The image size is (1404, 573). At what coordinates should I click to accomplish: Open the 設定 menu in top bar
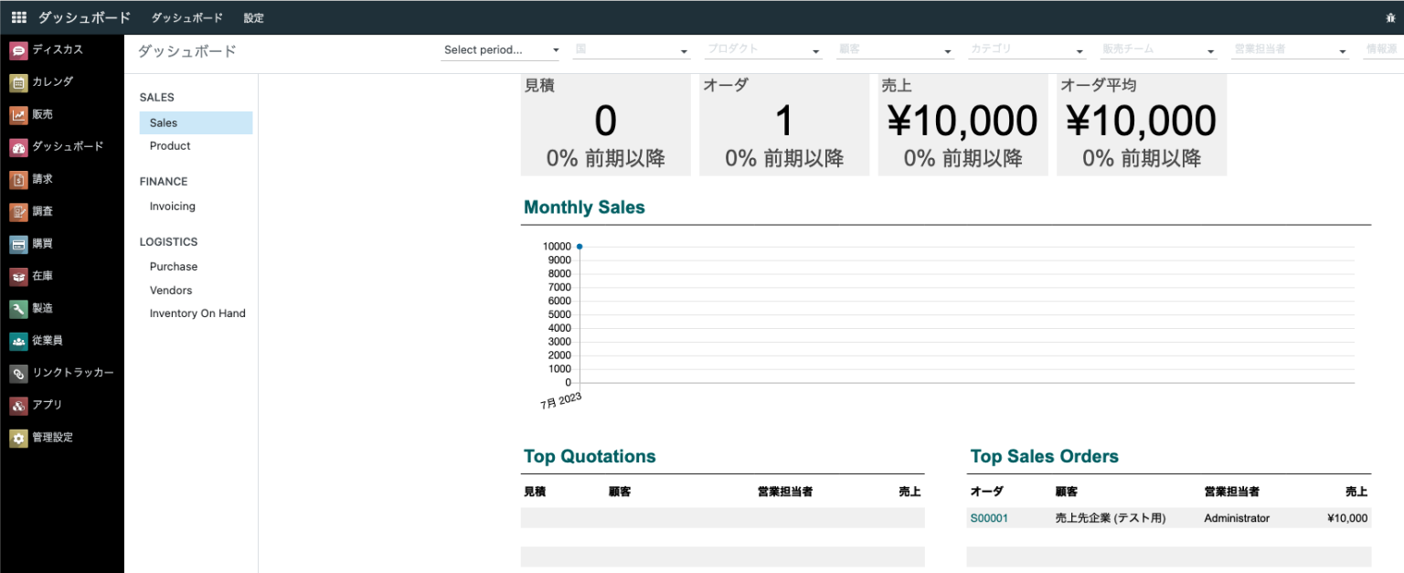tap(253, 16)
